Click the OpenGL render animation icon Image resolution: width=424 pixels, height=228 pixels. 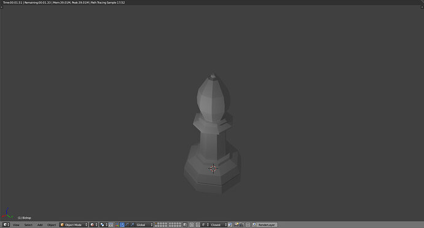pyautogui.click(x=241, y=225)
